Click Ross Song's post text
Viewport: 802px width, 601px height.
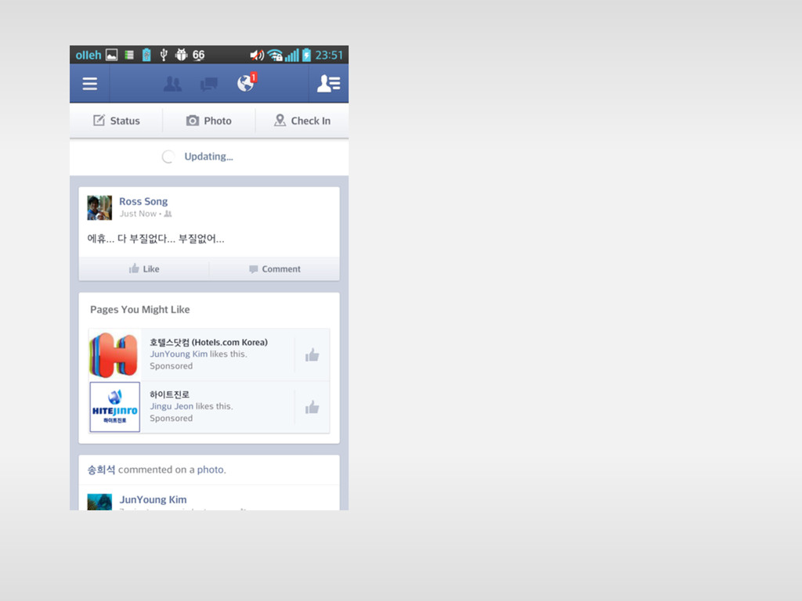156,239
